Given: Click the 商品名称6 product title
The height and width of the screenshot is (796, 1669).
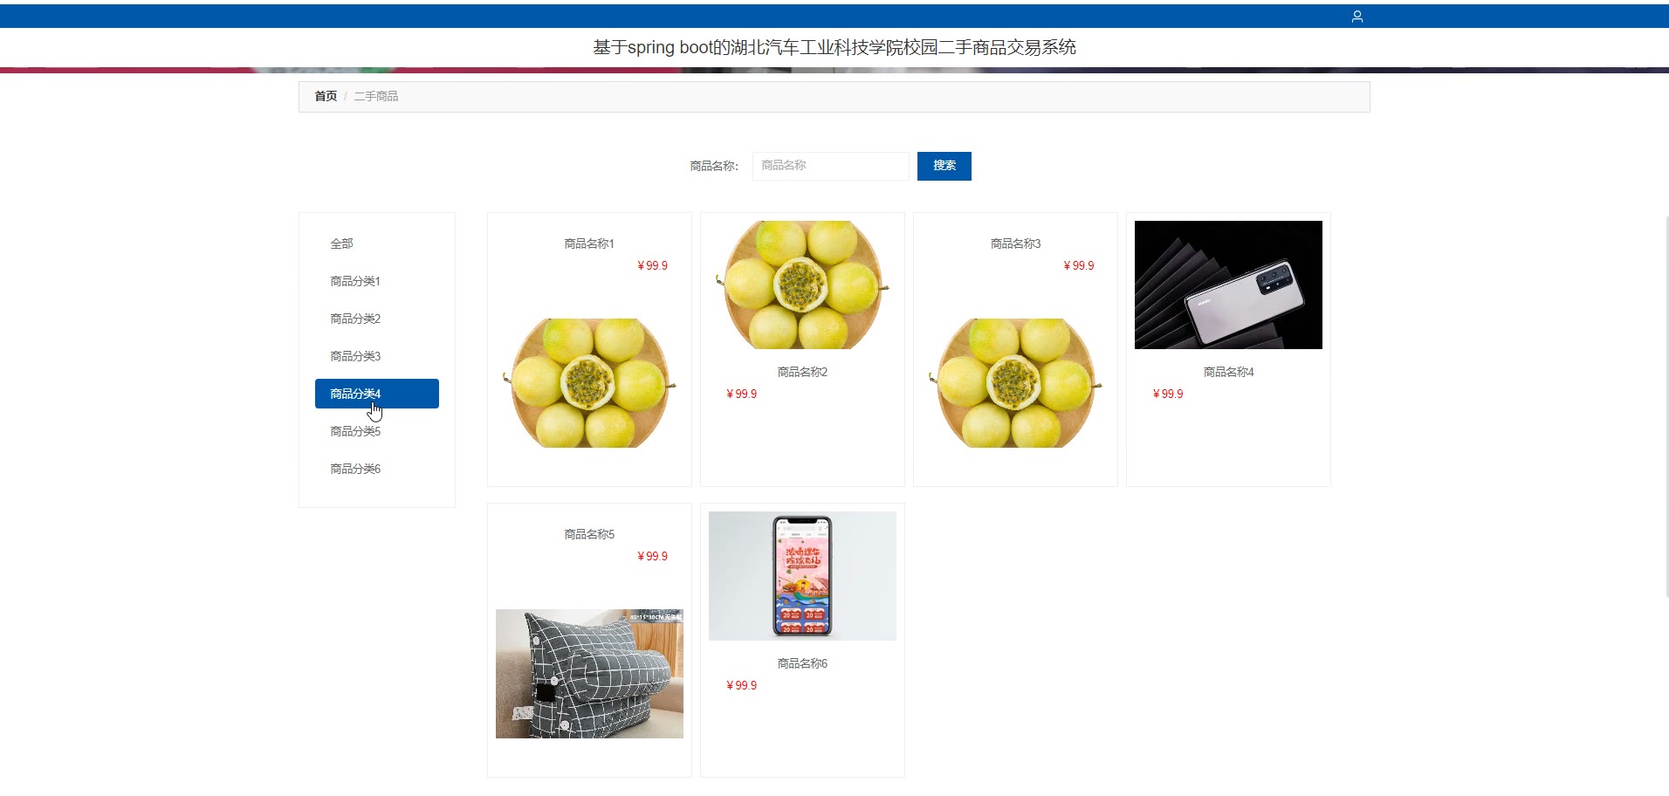Looking at the screenshot, I should (802, 663).
